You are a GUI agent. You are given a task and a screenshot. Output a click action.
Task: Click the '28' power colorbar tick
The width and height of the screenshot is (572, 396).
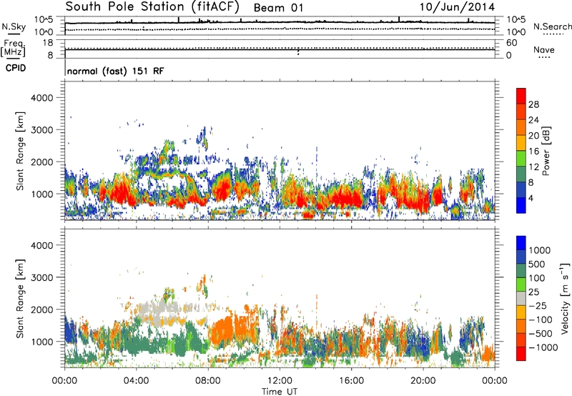point(533,104)
